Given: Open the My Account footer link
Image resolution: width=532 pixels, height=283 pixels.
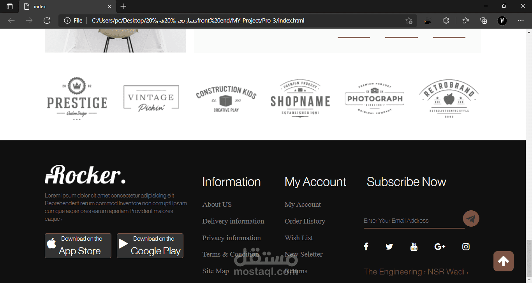Looking at the screenshot, I should (303, 204).
